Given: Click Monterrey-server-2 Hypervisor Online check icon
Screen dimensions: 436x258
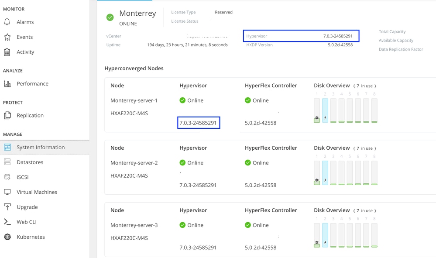Looking at the screenshot, I should click(x=182, y=163).
